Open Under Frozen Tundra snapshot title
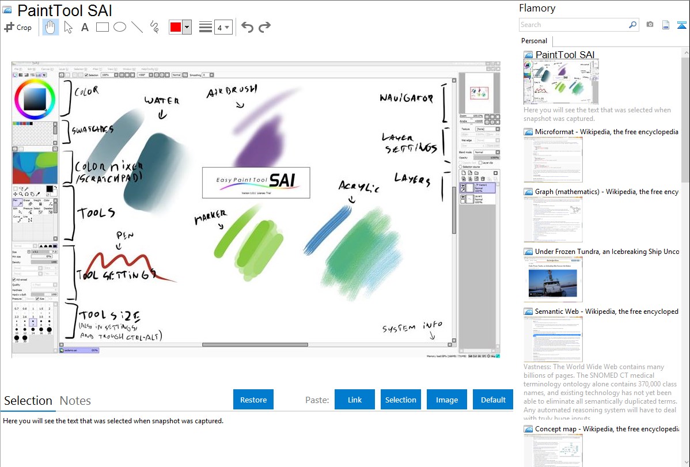This screenshot has width=690, height=467. tap(607, 251)
